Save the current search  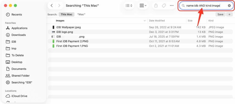point(220,14)
